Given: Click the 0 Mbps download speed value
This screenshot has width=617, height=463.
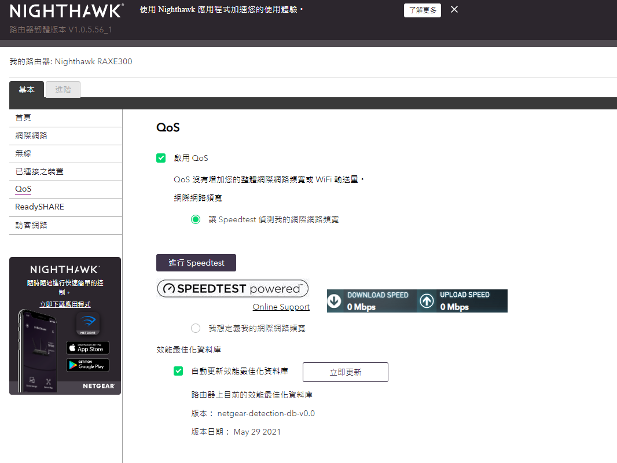Looking at the screenshot, I should [361, 307].
